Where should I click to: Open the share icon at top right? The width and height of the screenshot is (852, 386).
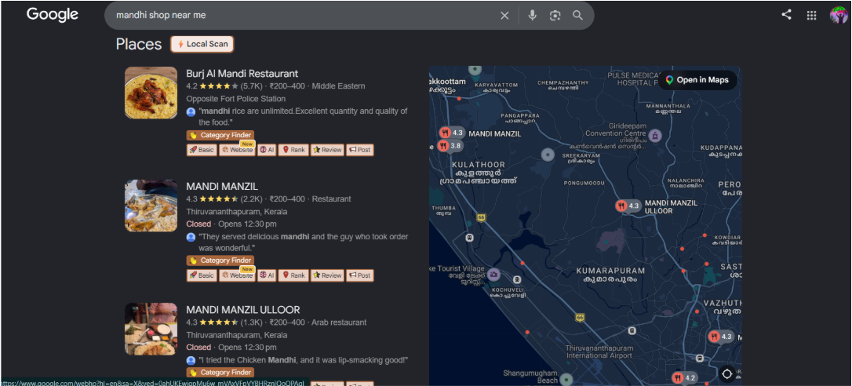click(786, 15)
